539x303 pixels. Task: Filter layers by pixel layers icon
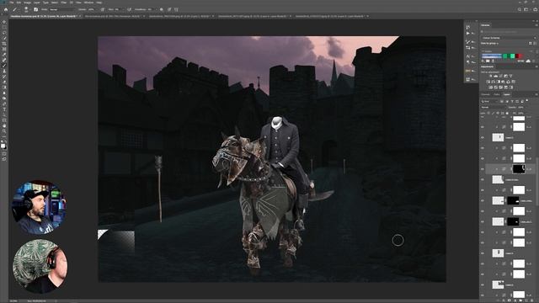click(x=502, y=101)
